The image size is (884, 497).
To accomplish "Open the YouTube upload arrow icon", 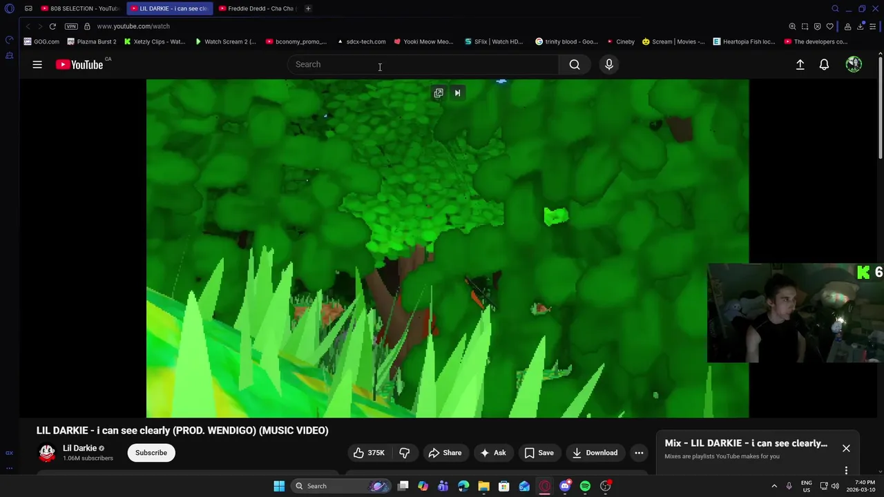I will pyautogui.click(x=800, y=64).
